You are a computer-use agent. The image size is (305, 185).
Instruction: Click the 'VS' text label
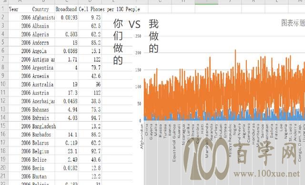click(x=134, y=24)
